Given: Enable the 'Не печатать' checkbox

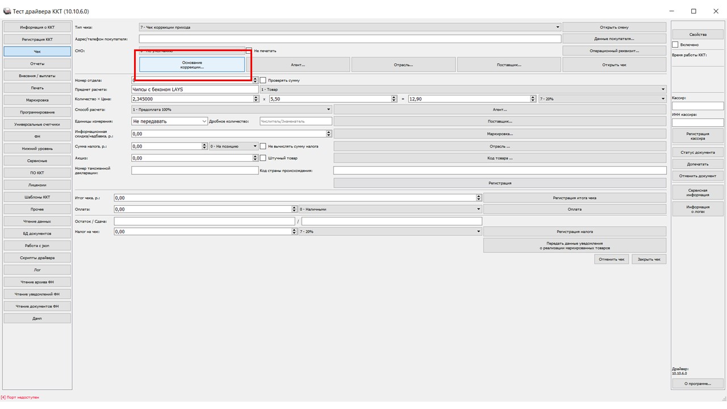Looking at the screenshot, I should [x=249, y=51].
